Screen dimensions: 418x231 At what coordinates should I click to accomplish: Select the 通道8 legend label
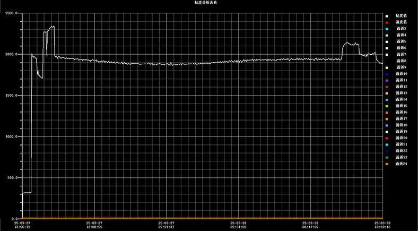tap(401, 61)
